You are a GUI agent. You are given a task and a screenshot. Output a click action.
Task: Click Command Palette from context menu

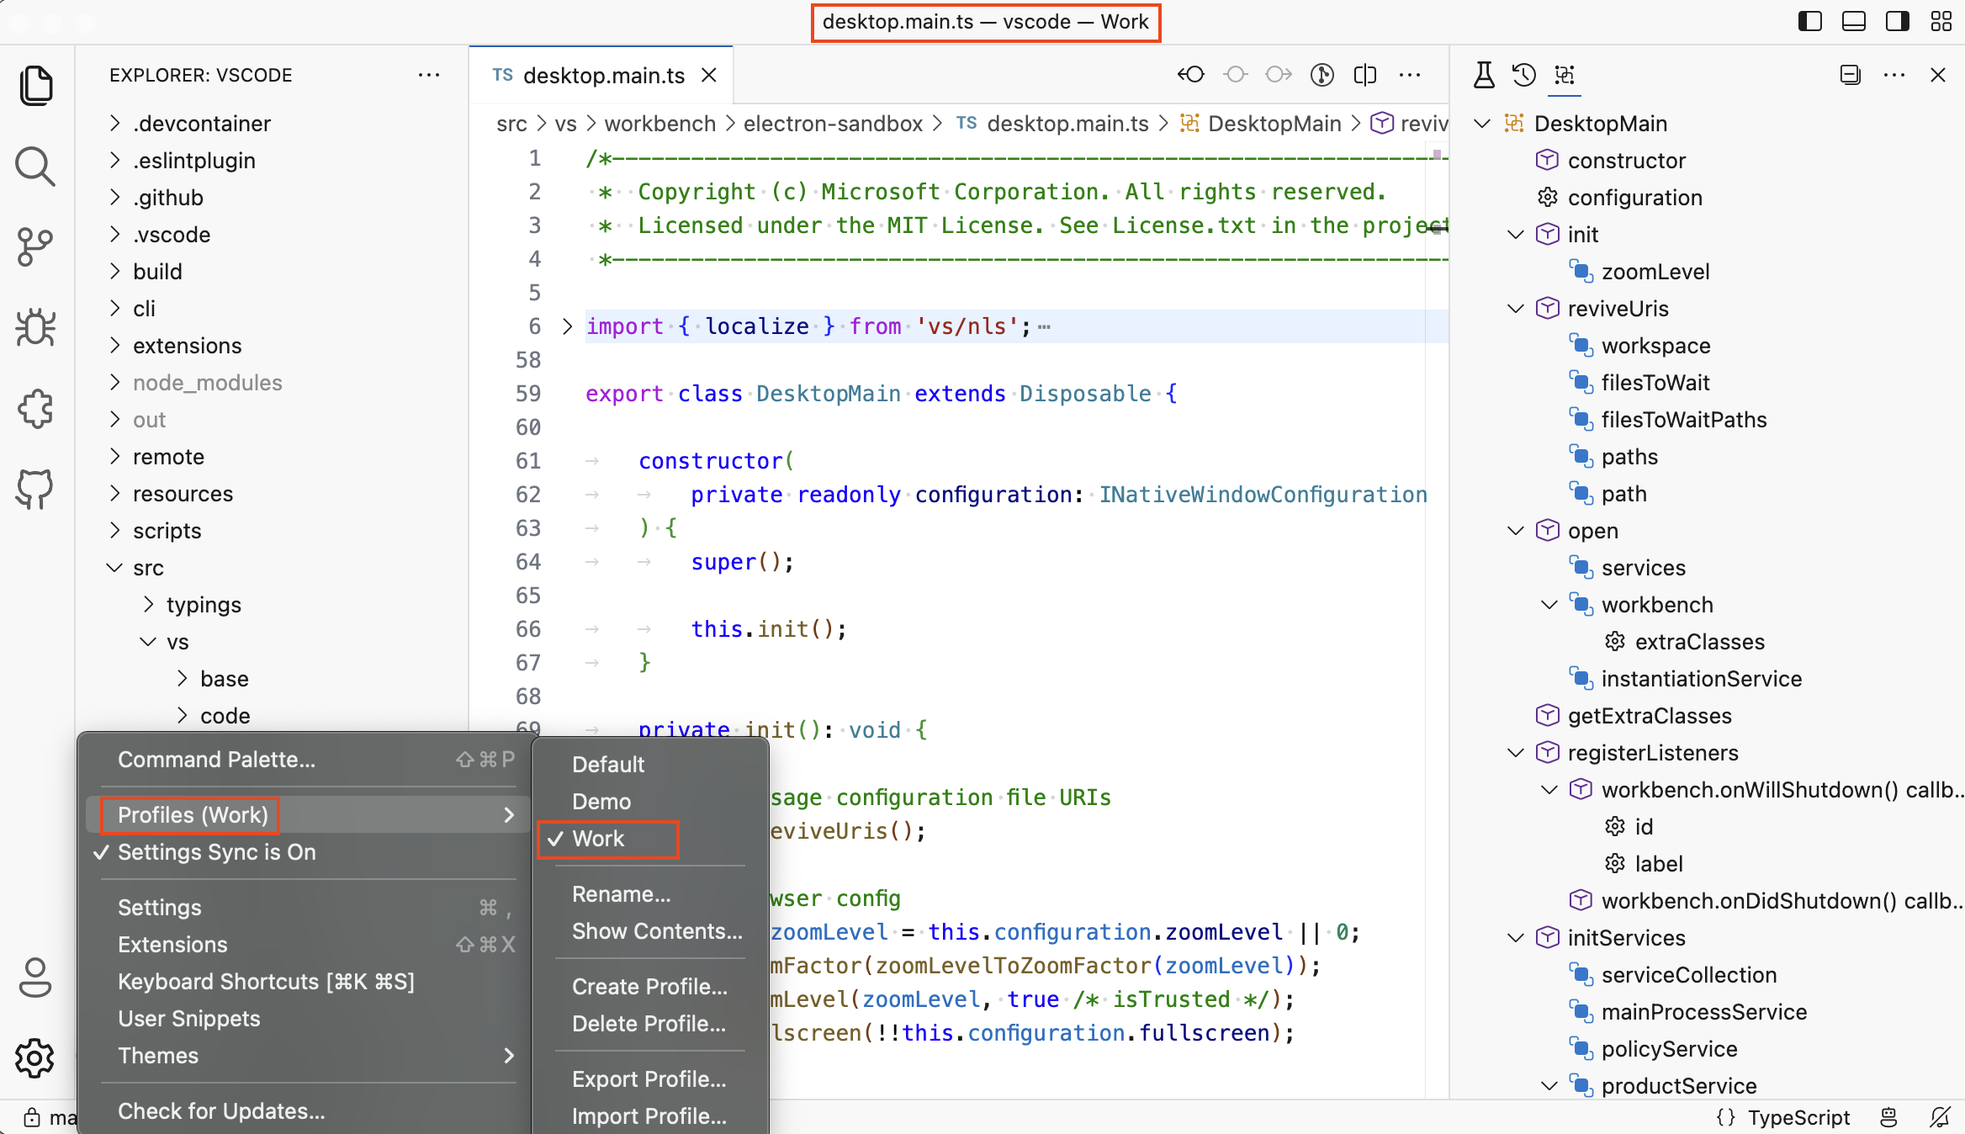click(216, 759)
